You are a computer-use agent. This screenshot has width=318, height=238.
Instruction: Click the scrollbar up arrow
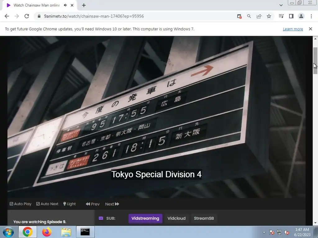point(315,39)
